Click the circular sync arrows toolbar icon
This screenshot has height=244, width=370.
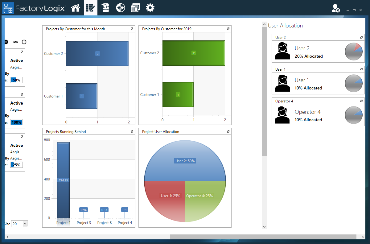(x=120, y=8)
